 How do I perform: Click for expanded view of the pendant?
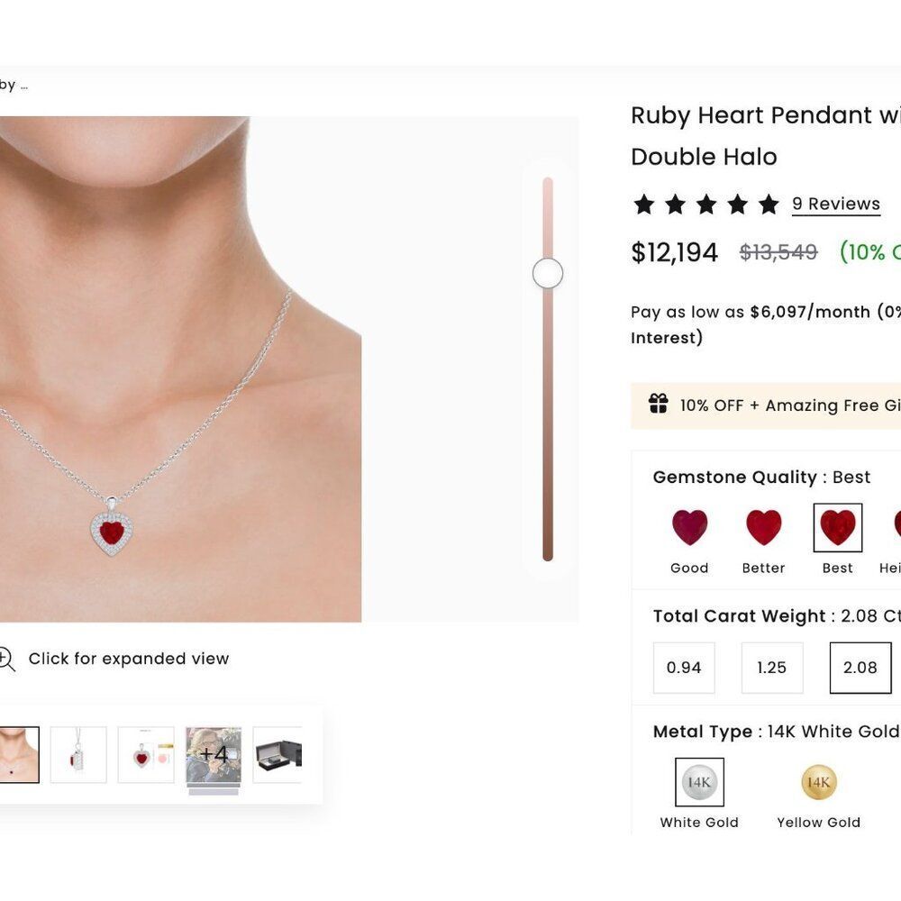coord(129,659)
